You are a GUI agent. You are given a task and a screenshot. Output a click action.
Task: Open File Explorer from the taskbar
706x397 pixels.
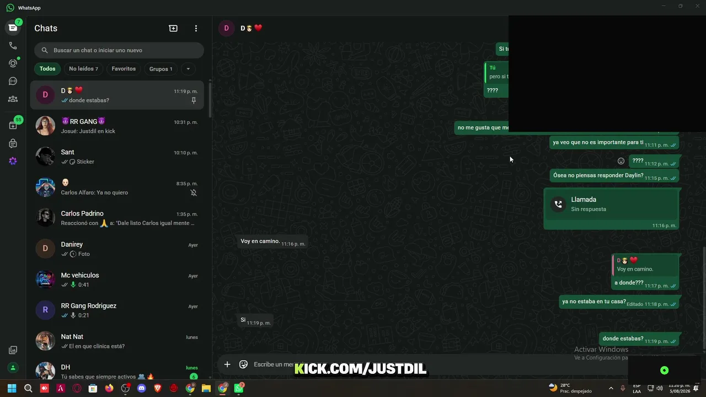point(206,388)
